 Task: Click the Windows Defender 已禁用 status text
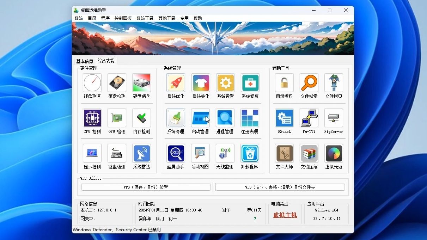point(117,230)
